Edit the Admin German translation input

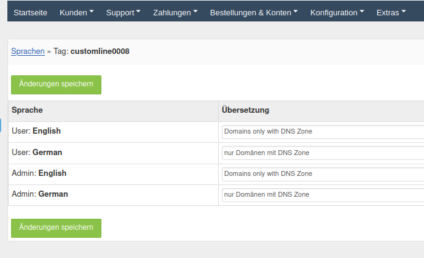[323, 195]
